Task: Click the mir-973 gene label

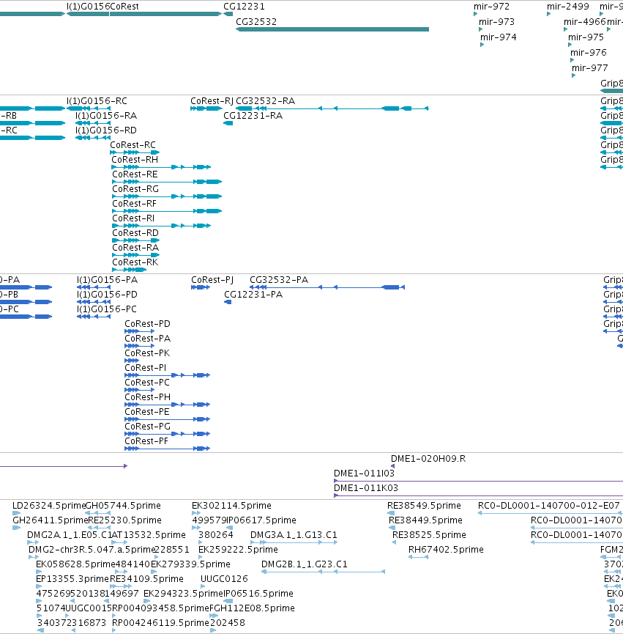Action: pyautogui.click(x=496, y=22)
